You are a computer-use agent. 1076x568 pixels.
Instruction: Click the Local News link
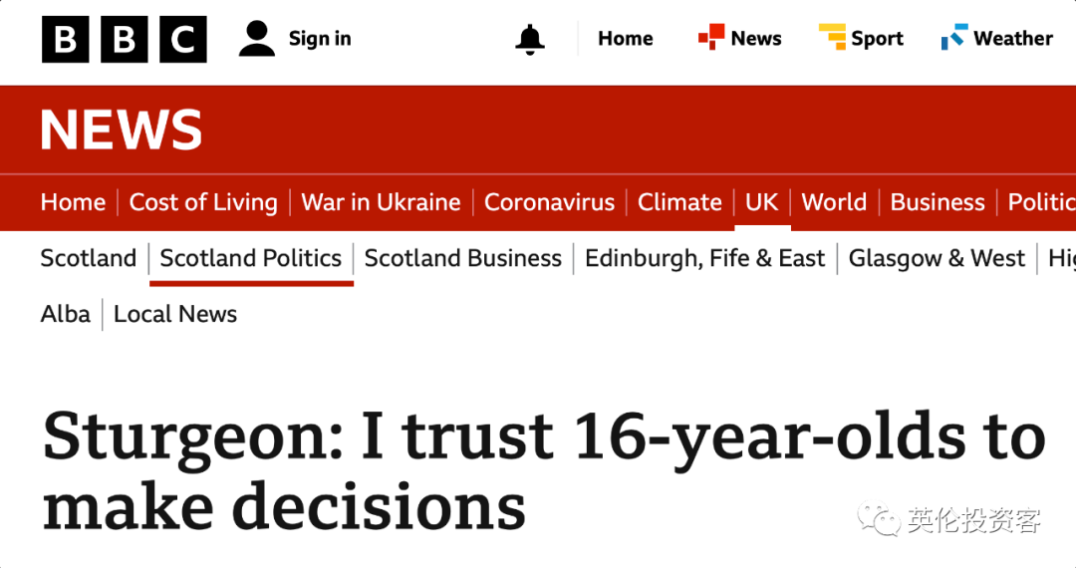coord(175,314)
